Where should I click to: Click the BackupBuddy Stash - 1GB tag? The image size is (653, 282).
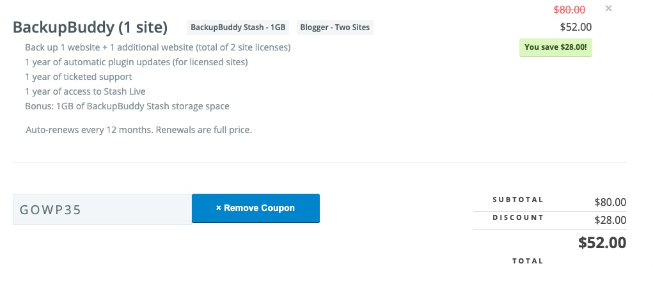238,27
